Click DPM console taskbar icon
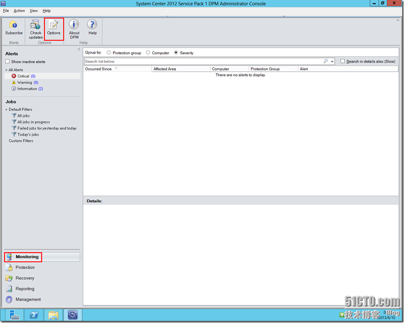 click(73, 315)
